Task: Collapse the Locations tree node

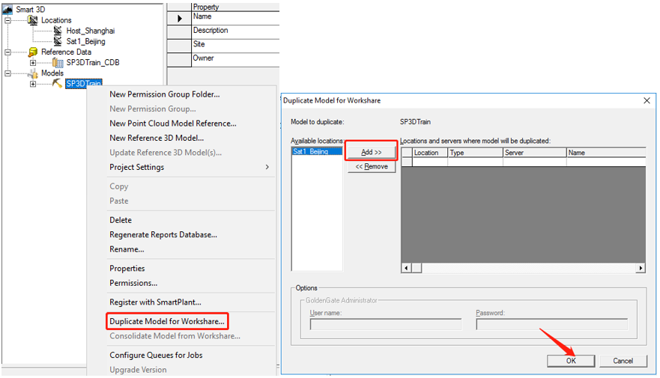Action: [7, 20]
